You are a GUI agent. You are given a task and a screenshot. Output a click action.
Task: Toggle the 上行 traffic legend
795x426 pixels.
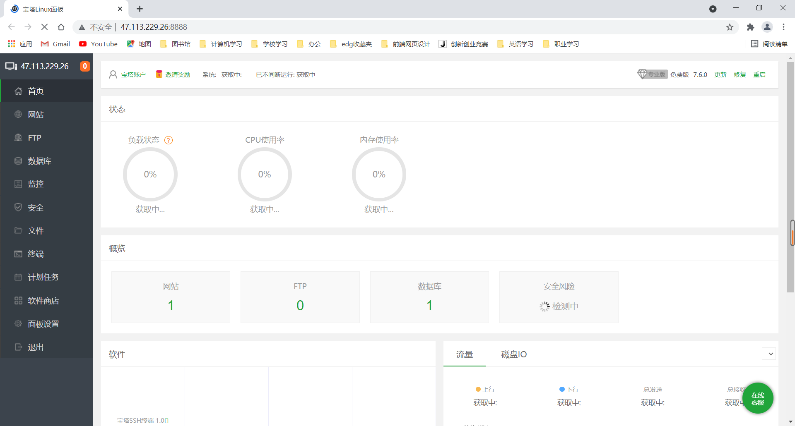point(485,389)
